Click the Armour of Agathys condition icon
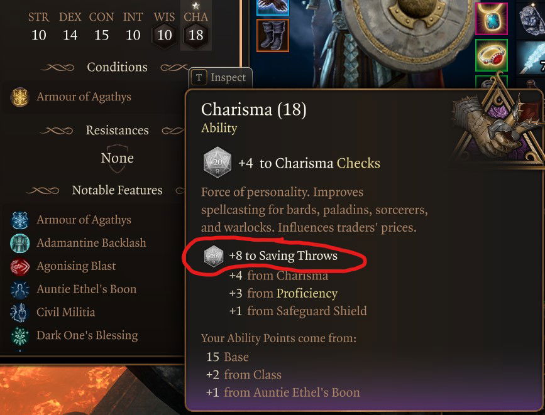 tap(20, 97)
